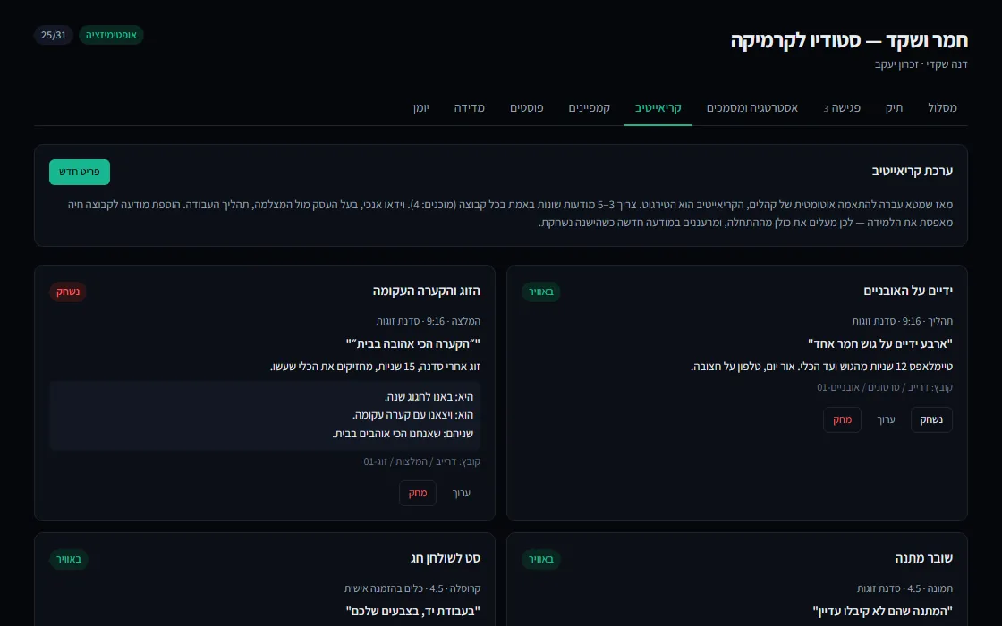1002x626 pixels.
Task: Click headline "ארבע ידיים על גוש חמר אחד"
Action: click(x=880, y=343)
